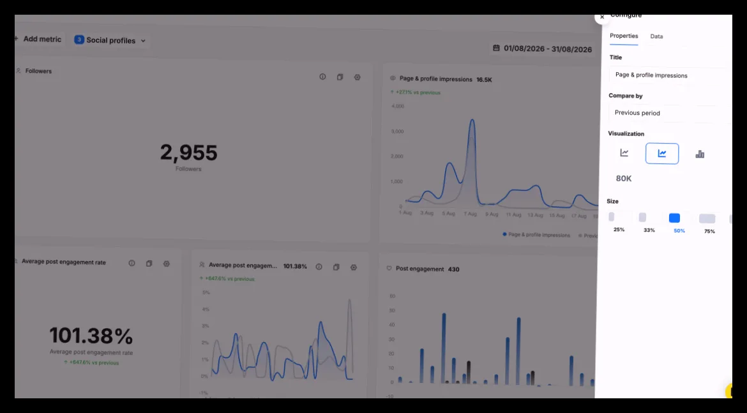Click the eye icon on the impressions card
This screenshot has height=413, width=747.
[393, 78]
